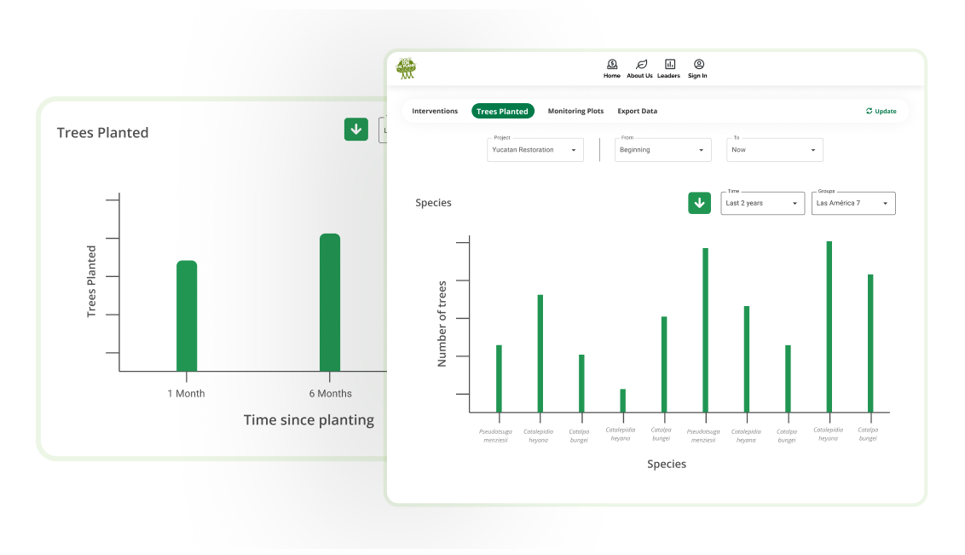Image resolution: width=965 pixels, height=555 pixels.
Task: Open the About Us leaf icon
Action: [x=641, y=64]
